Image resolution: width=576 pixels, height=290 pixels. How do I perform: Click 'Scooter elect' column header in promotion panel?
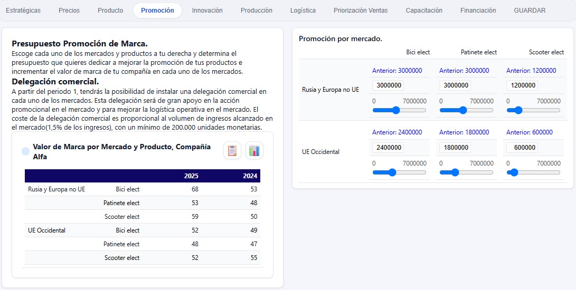[x=546, y=52]
